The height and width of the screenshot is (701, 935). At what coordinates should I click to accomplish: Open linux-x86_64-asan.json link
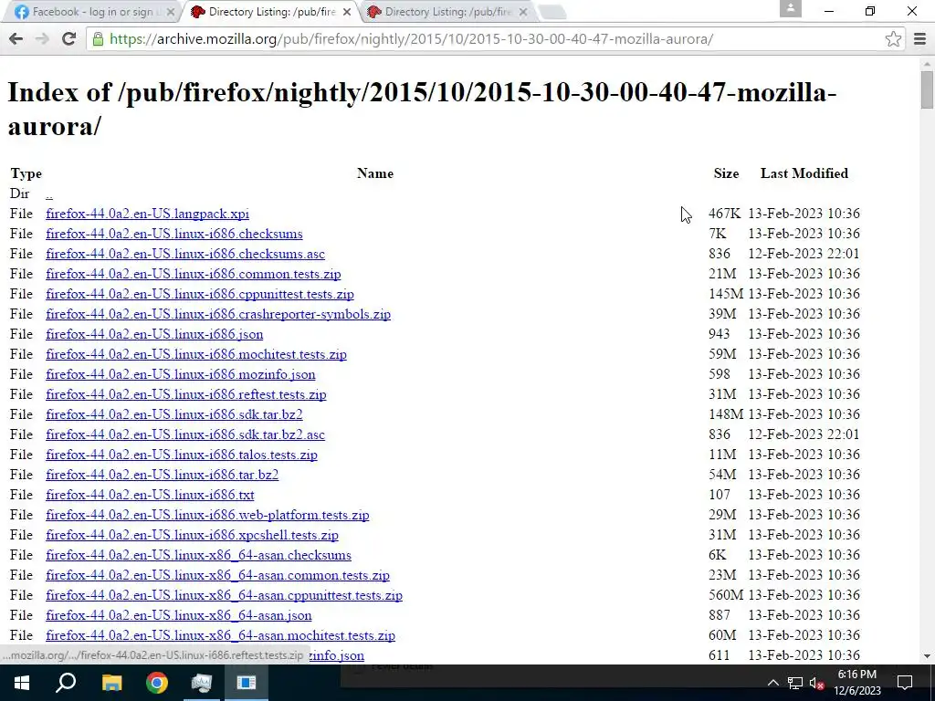pos(179,615)
